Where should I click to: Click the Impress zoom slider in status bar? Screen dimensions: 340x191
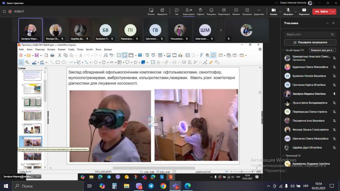click(242, 171)
